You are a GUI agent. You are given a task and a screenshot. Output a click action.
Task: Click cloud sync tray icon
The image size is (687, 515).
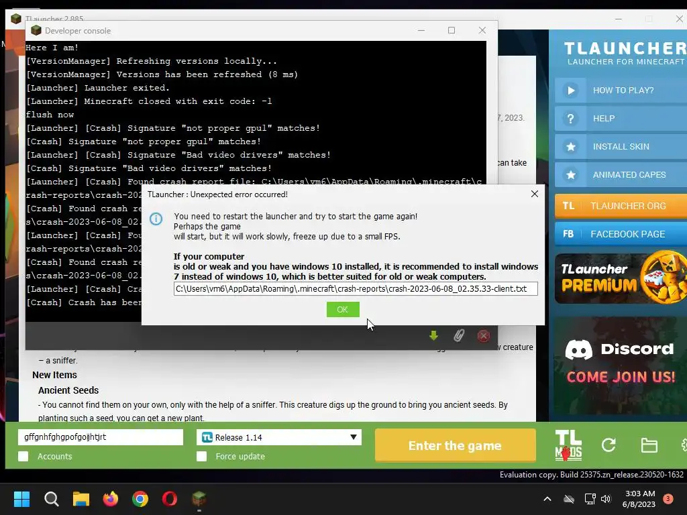569,499
